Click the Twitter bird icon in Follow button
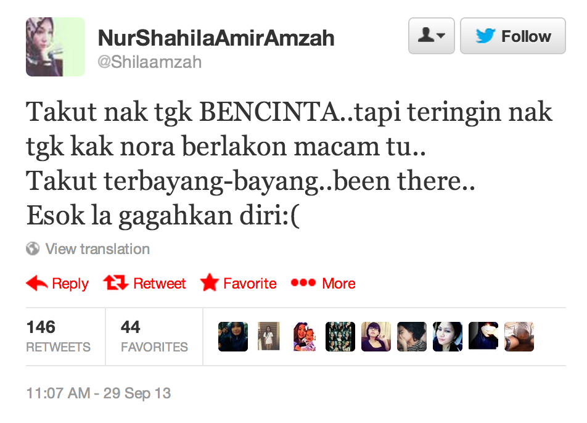 click(x=485, y=36)
